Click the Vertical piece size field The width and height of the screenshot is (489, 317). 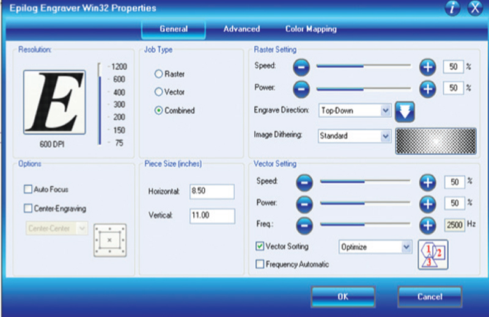click(212, 216)
